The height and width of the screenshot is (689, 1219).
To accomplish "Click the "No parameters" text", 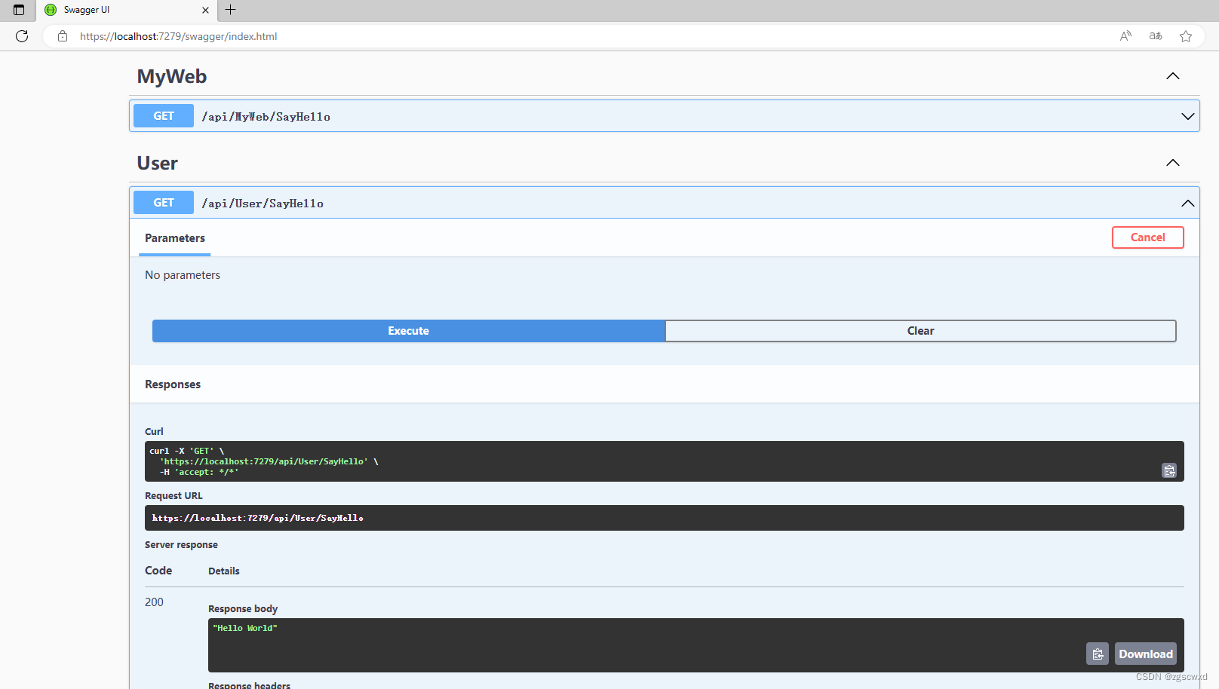I will (x=183, y=275).
